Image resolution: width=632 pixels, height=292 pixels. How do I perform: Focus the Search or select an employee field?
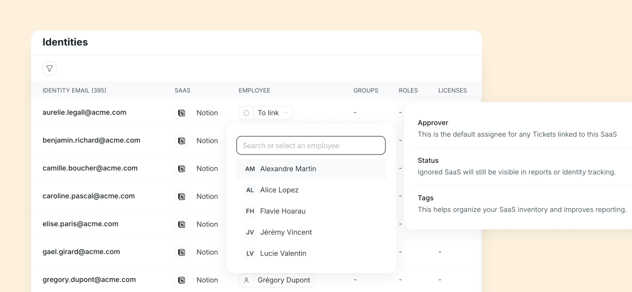pos(311,146)
